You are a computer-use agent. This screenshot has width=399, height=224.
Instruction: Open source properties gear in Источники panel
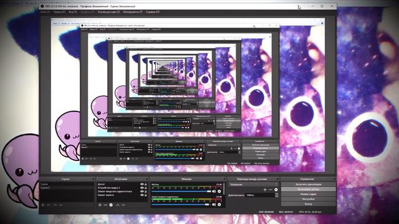tap(111, 205)
